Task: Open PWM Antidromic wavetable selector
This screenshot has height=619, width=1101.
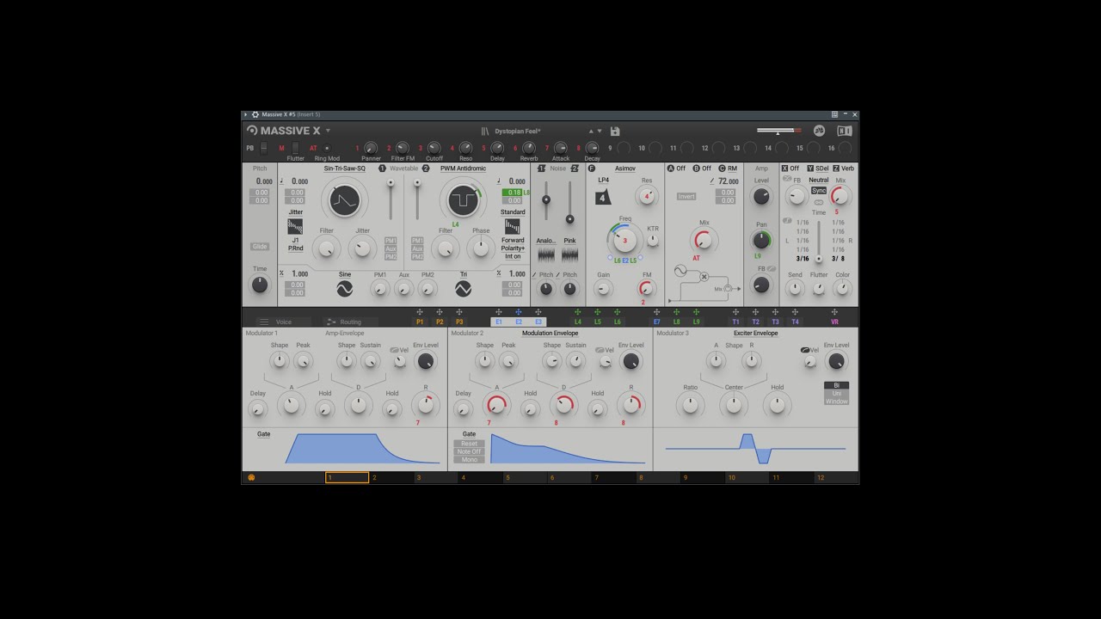Action: tap(464, 169)
